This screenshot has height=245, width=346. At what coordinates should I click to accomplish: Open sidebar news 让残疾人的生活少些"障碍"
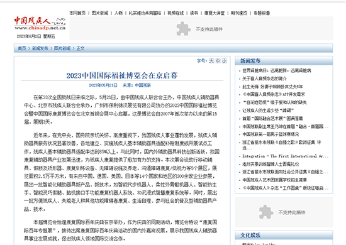coord(268,111)
